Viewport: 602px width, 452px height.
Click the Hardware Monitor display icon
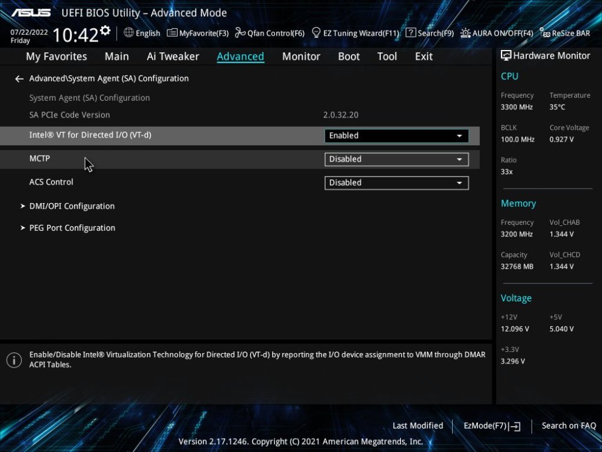pos(506,55)
